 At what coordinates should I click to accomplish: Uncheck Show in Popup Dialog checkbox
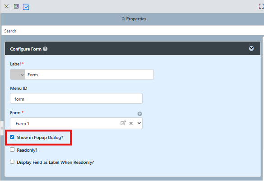12,137
